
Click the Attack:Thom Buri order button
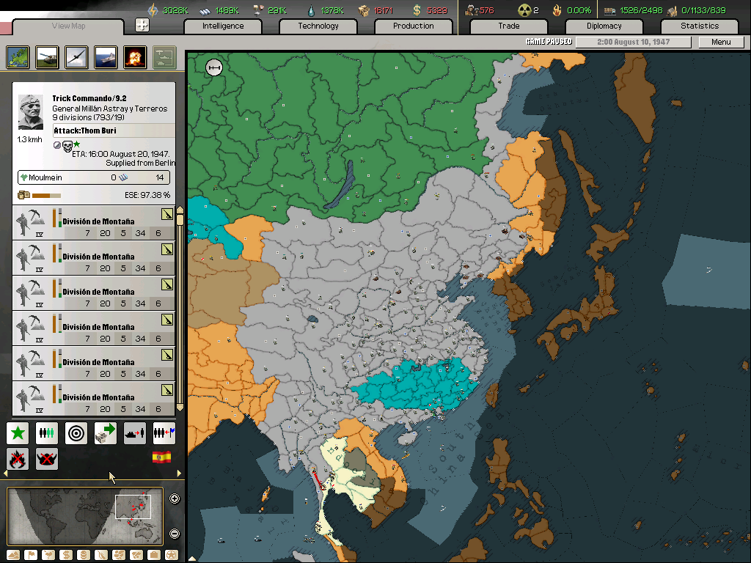pos(114,130)
